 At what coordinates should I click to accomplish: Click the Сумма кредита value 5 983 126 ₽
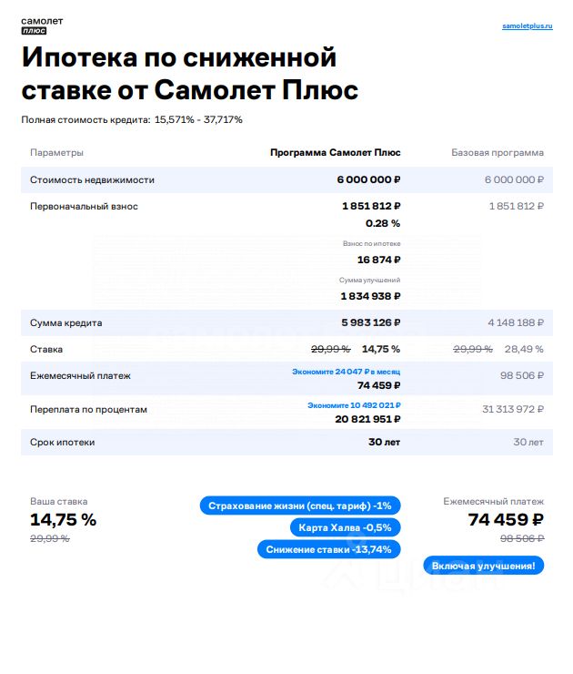tap(371, 322)
